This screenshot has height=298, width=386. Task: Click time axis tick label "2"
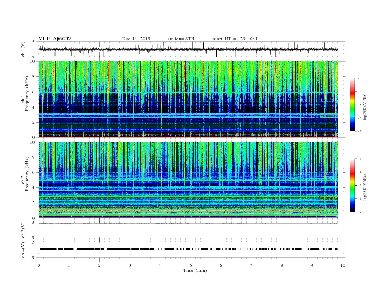99,265
